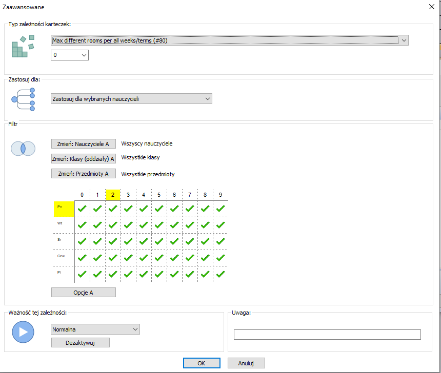The width and height of the screenshot is (441, 373).
Task: Open the Max different rooms dependency dropdown
Action: click(229, 40)
